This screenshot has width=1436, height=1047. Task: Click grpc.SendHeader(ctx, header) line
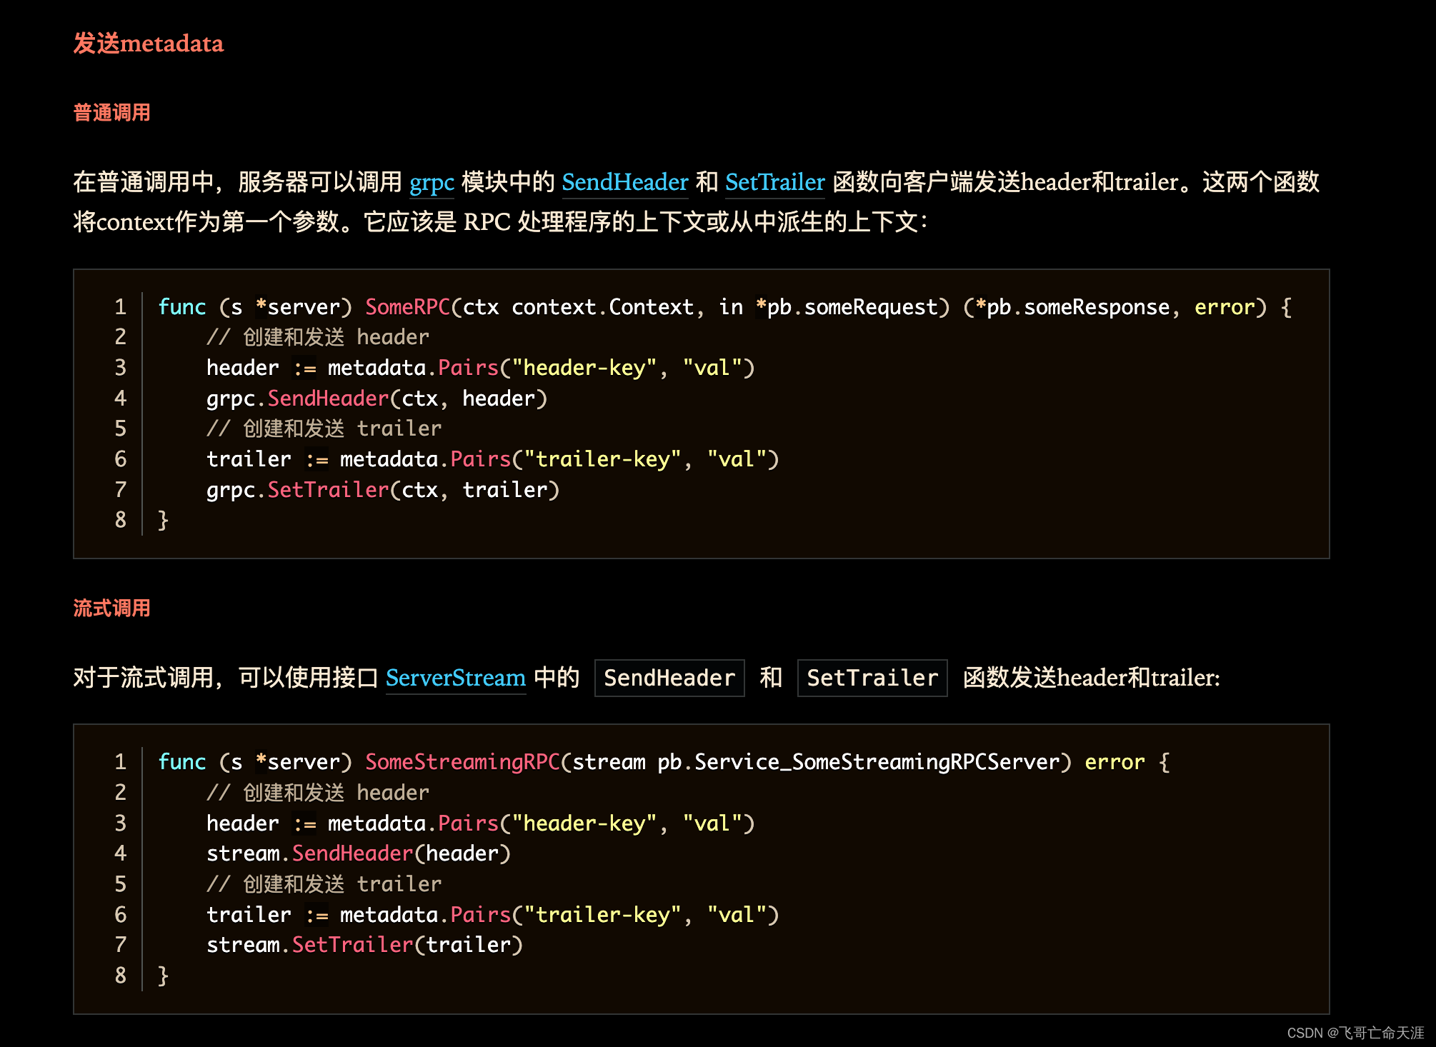tap(377, 399)
